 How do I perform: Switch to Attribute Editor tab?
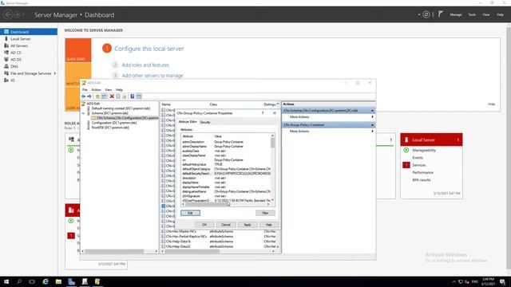tap(188, 122)
